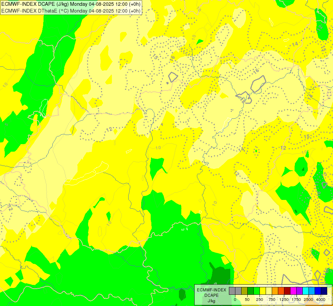Viewport: 333px width, 306px height.
Task: Pick the light blue legend swatch
Action: click(x=312, y=291)
